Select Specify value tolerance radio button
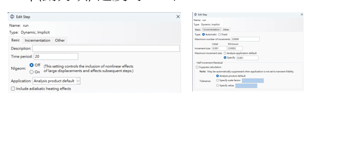The width and height of the screenshot is (338, 156). [x=217, y=85]
